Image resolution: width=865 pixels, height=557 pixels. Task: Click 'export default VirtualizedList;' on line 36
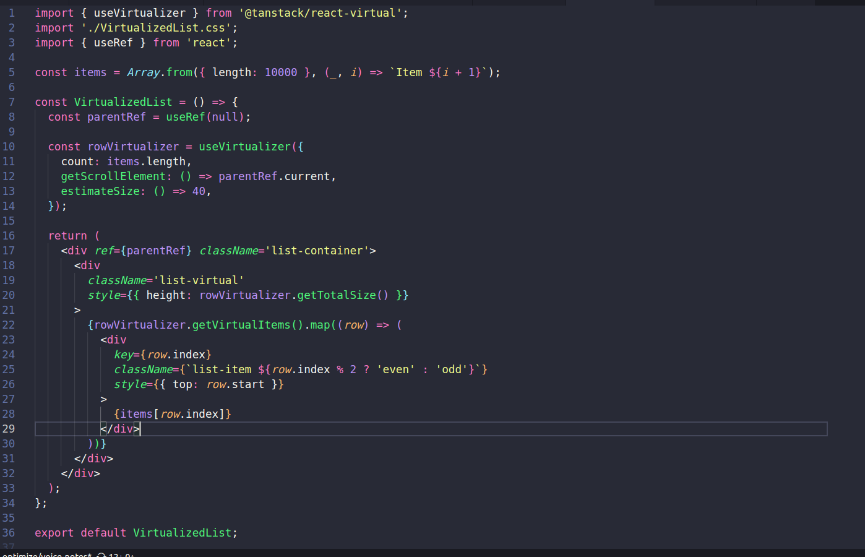pos(136,533)
